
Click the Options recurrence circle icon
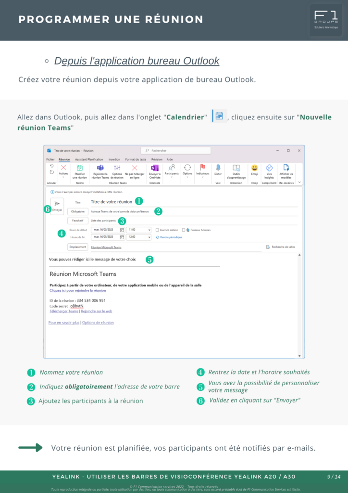point(187,167)
